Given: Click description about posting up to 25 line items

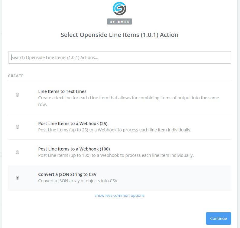Looking at the screenshot, I should pos(115,130).
